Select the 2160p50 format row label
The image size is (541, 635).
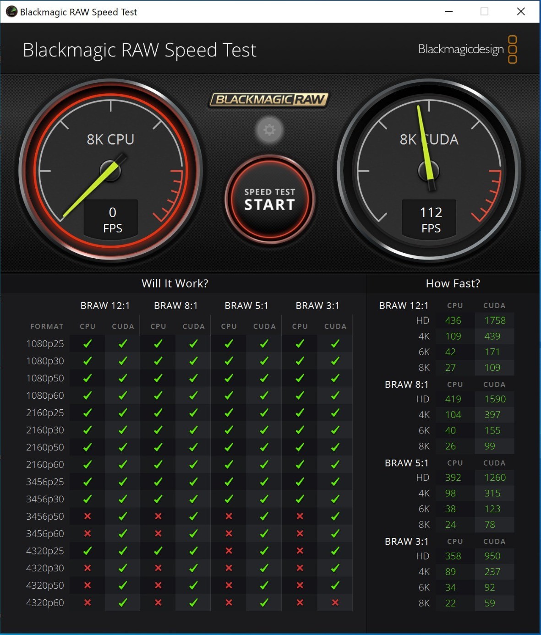(45, 447)
